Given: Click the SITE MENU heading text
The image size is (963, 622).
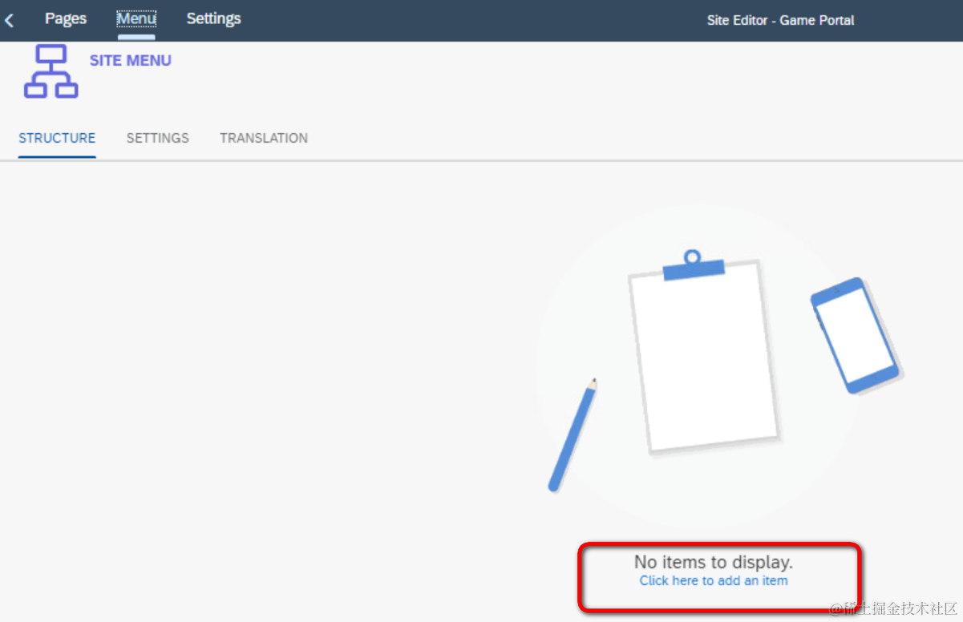Looking at the screenshot, I should [131, 61].
